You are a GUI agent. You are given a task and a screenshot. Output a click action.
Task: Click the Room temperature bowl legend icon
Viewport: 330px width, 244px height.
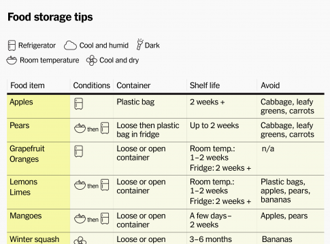click(12, 60)
